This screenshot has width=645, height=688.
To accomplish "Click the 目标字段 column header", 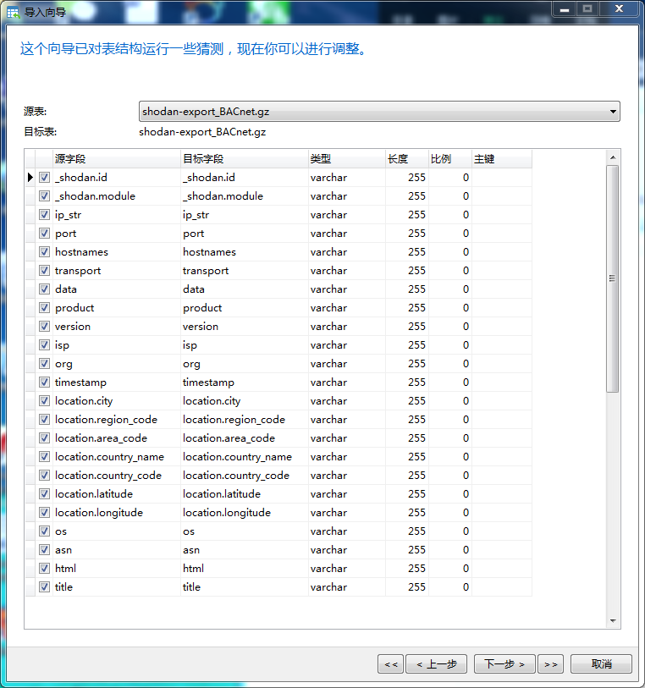I will [245, 159].
